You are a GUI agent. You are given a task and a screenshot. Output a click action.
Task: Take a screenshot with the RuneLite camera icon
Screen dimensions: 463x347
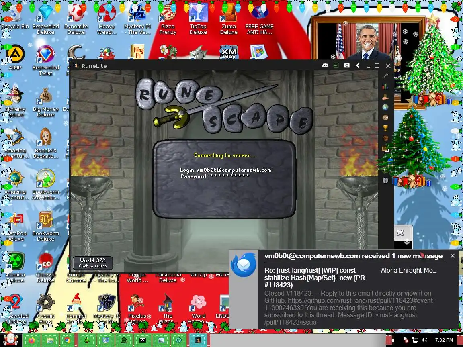point(347,65)
